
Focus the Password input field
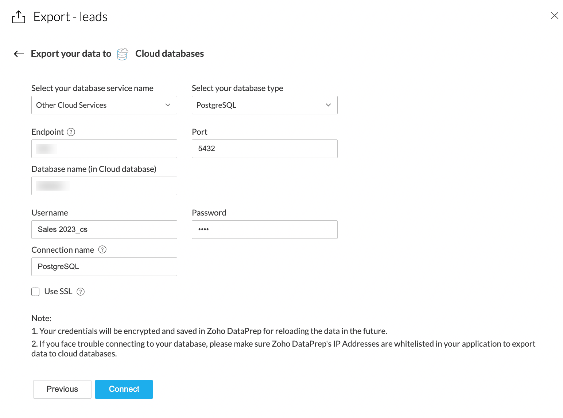(264, 230)
